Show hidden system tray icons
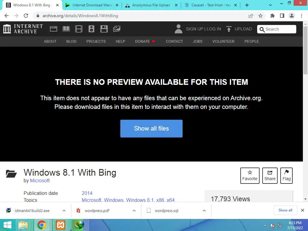This screenshot has height=231, width=308. pos(265,225)
